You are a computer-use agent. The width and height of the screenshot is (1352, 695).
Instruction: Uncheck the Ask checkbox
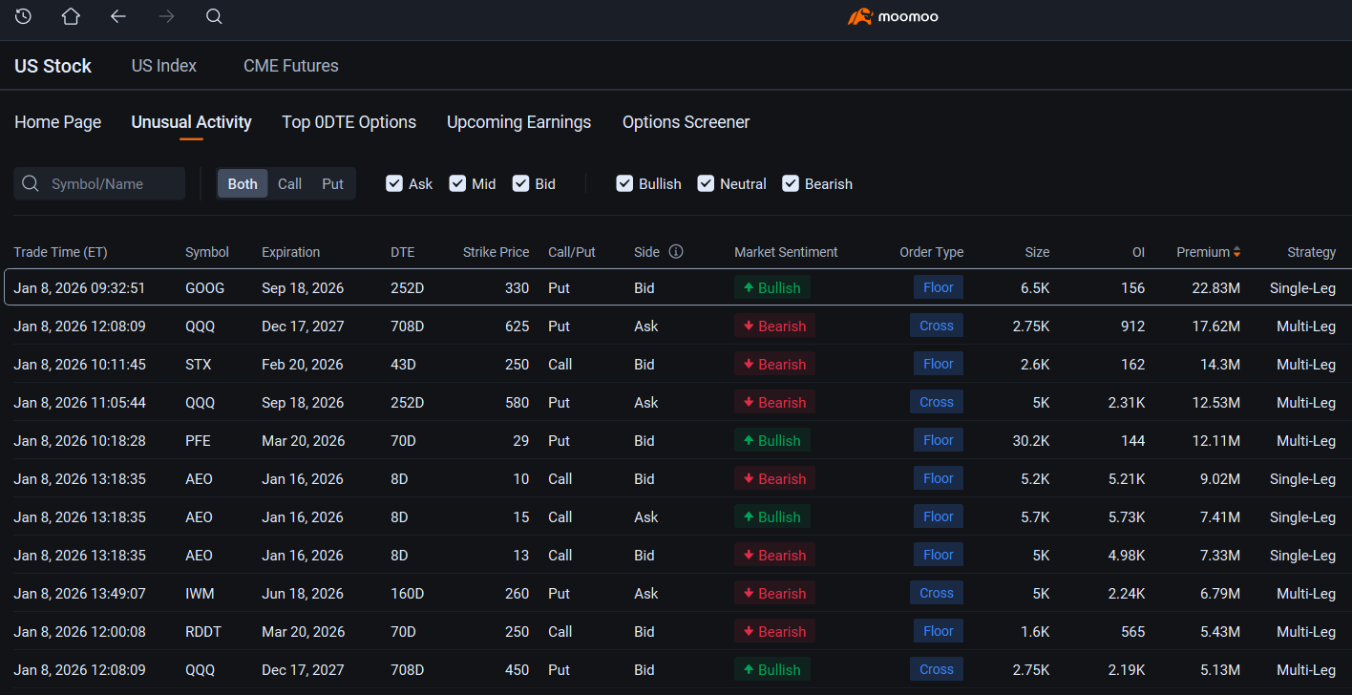click(394, 183)
